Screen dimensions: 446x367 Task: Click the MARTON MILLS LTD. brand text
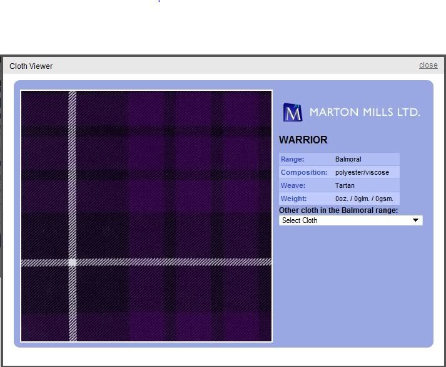coord(365,112)
